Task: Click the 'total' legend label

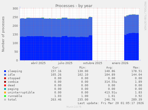Action: (x=12, y=100)
